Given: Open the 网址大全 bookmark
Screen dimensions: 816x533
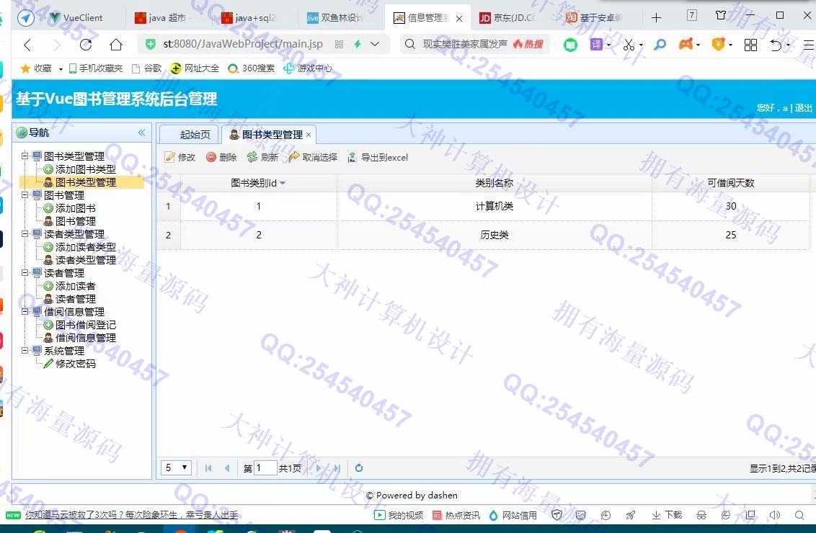Looking at the screenshot, I should (x=195, y=68).
